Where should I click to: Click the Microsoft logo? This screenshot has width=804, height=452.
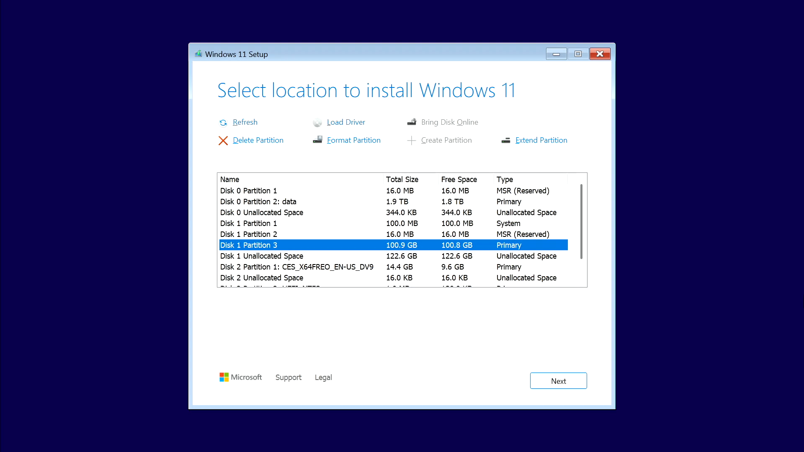[240, 377]
